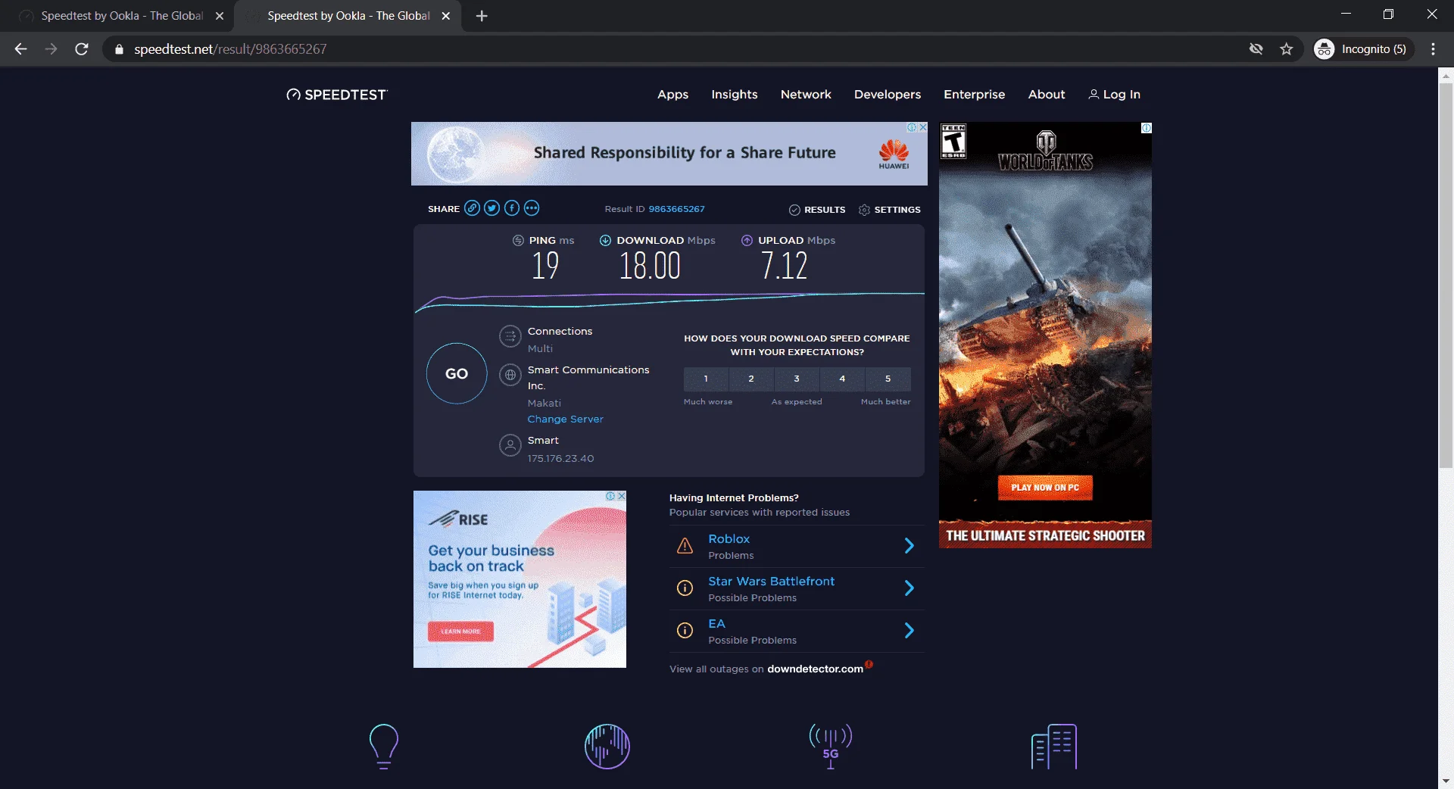Open the Developers menu
The width and height of the screenshot is (1454, 789).
(x=888, y=95)
